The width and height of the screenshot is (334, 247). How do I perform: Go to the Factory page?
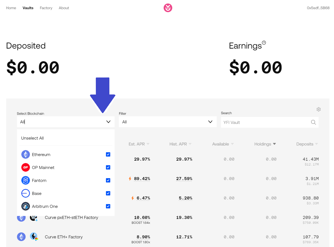point(46,8)
